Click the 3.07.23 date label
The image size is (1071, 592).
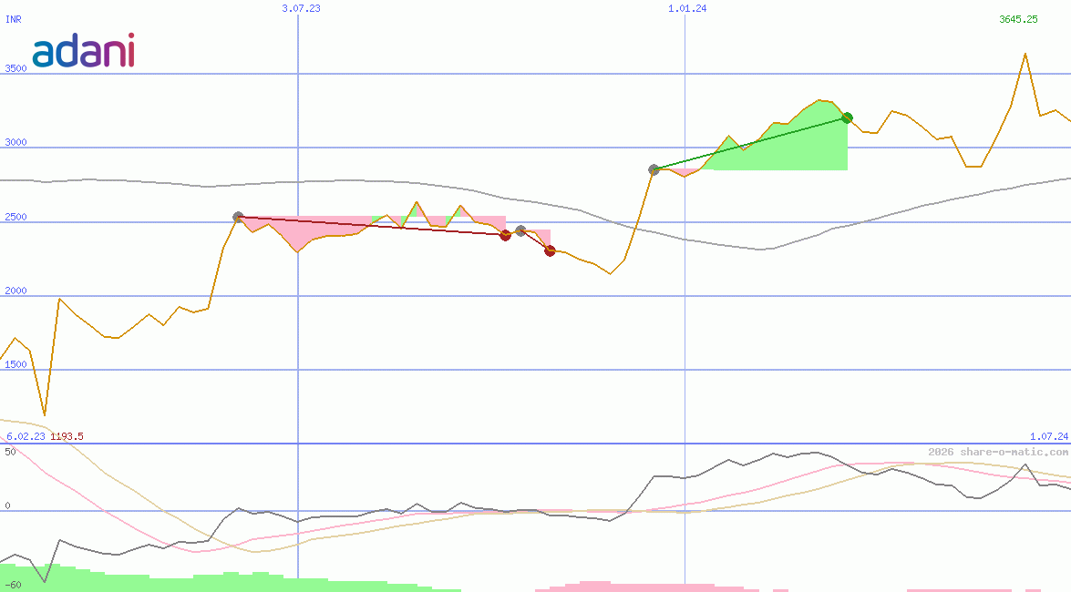301,9
